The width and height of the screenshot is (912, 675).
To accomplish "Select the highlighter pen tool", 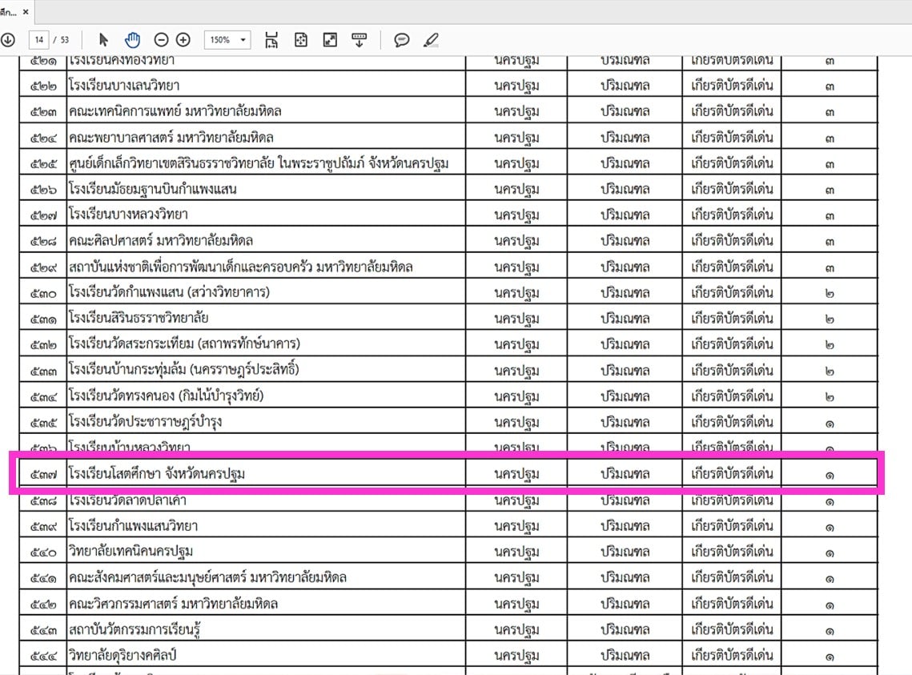I will 431,40.
